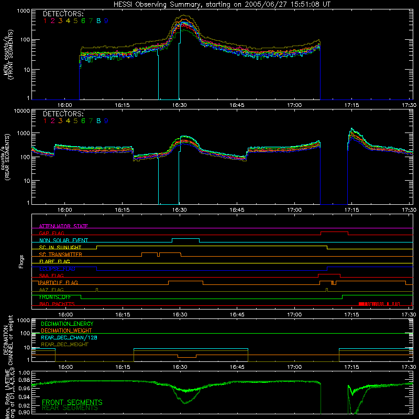Select the DECIMATION_ENERGY legend entry

(67, 324)
